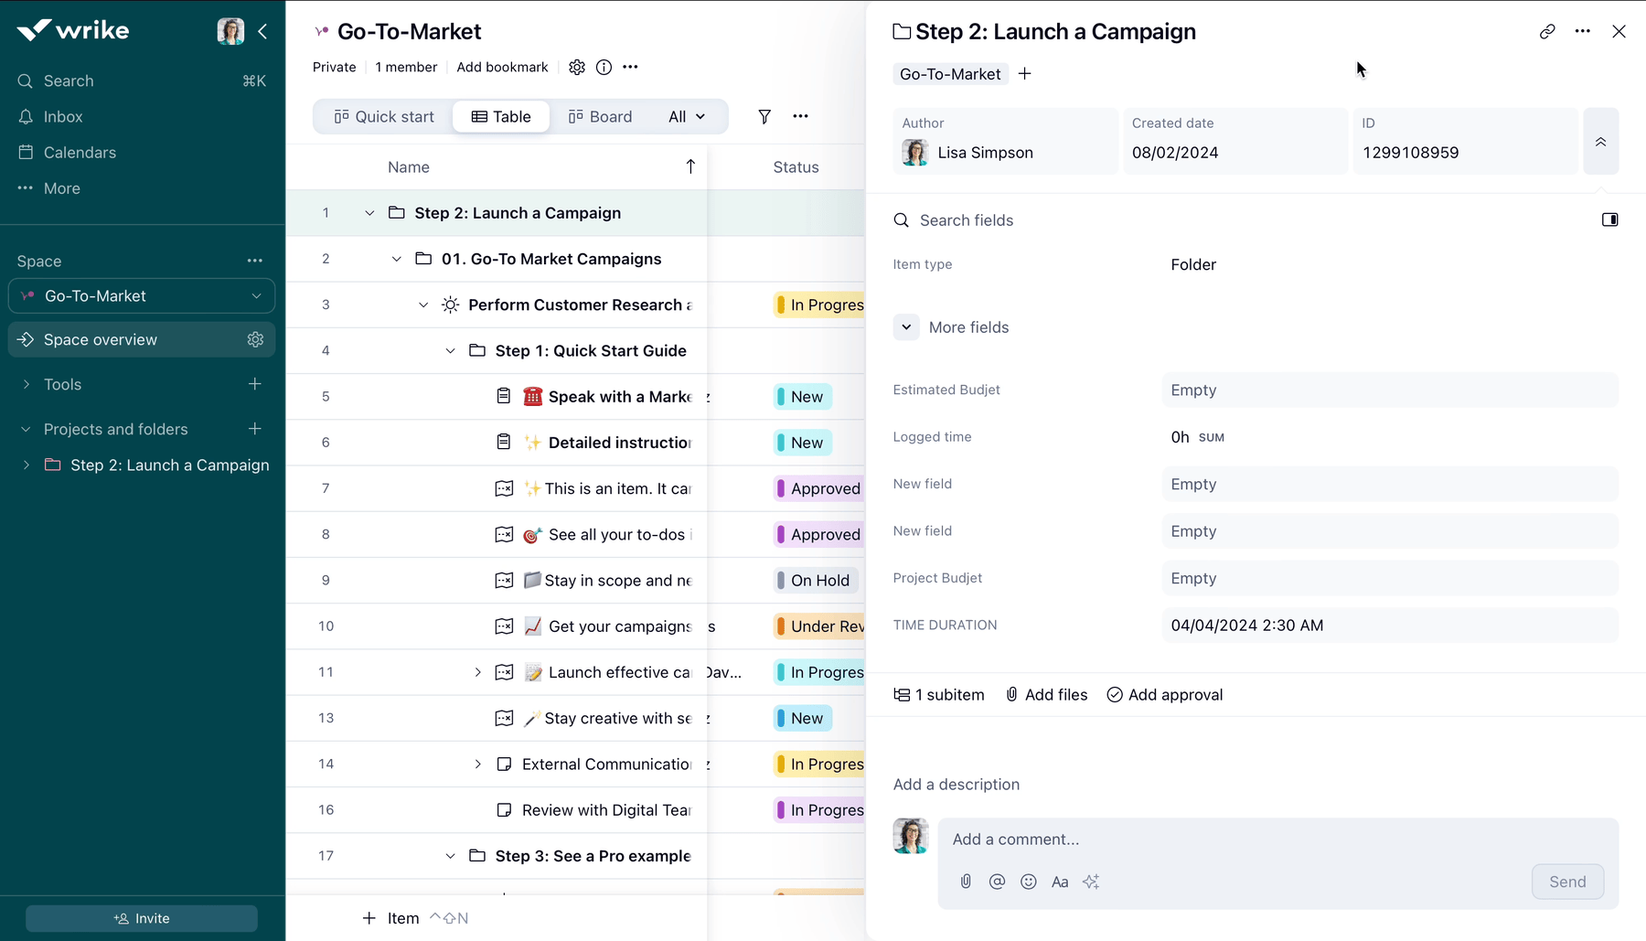Image resolution: width=1646 pixels, height=941 pixels.
Task: Add a new Item to the table
Action: (391, 918)
